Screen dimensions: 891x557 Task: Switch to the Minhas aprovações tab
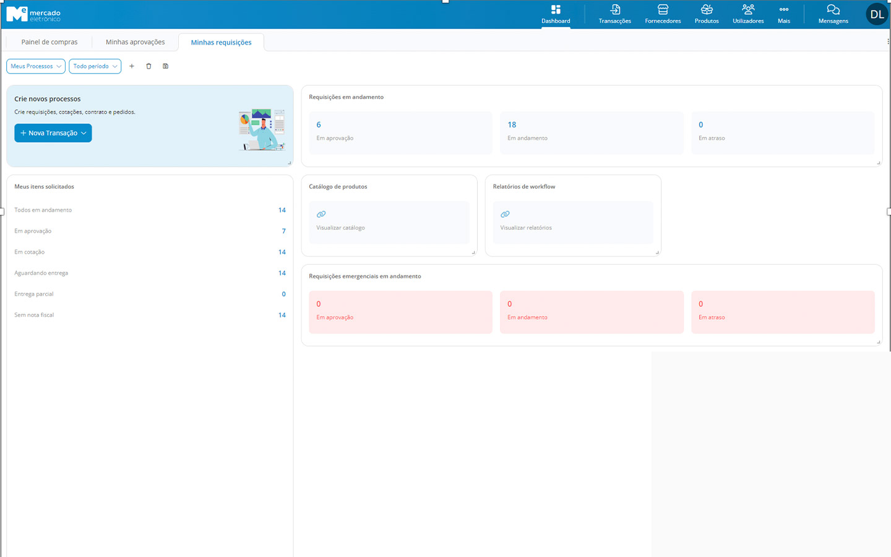click(135, 42)
